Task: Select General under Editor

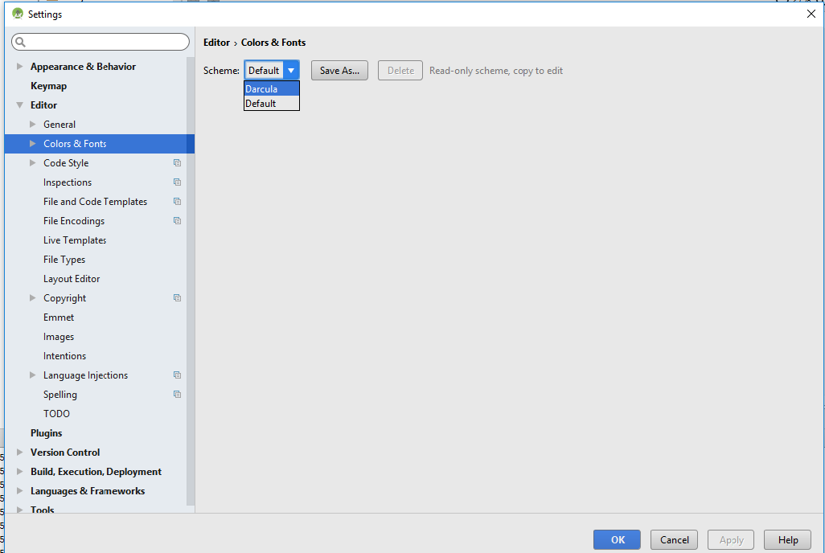Action: point(60,124)
